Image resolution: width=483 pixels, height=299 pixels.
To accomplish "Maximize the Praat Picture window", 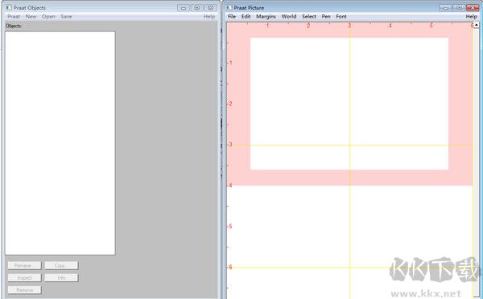I will pos(459,8).
